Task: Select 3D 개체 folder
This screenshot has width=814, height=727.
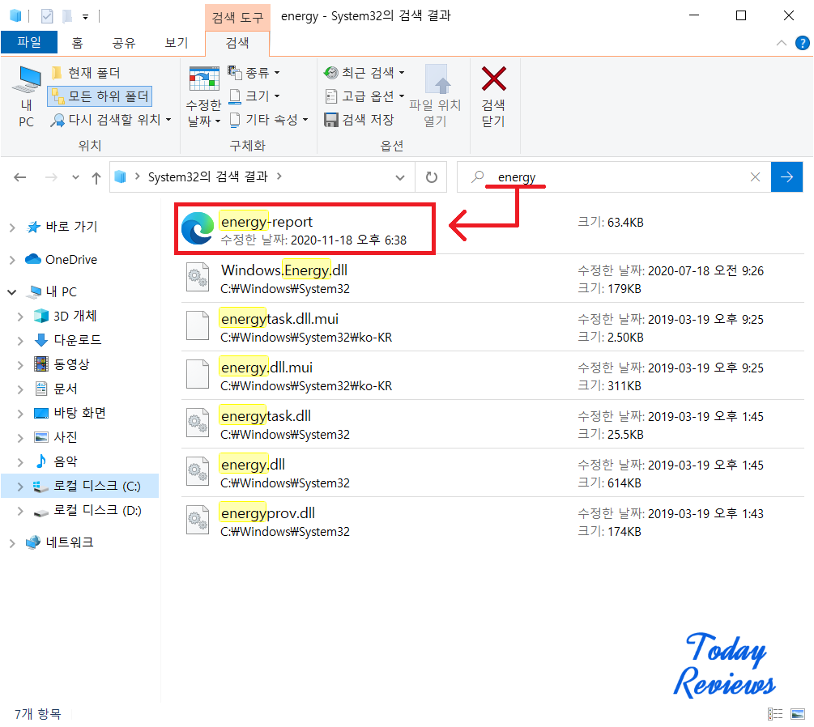Action: 75,316
